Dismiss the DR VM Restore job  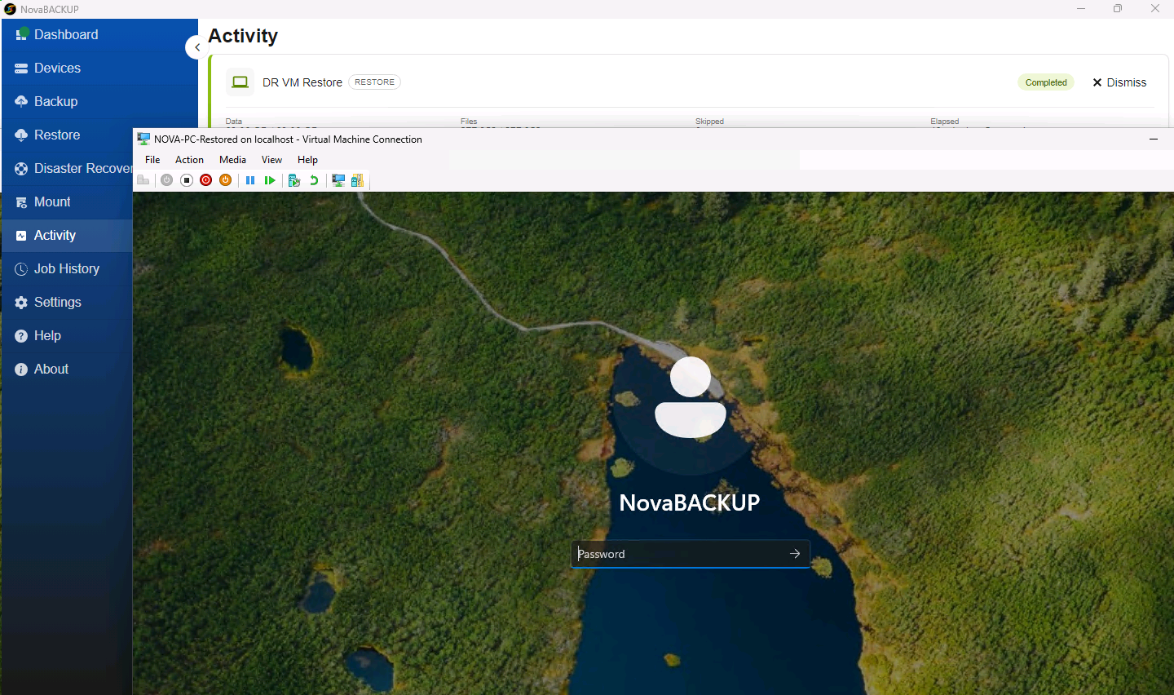[1119, 82]
